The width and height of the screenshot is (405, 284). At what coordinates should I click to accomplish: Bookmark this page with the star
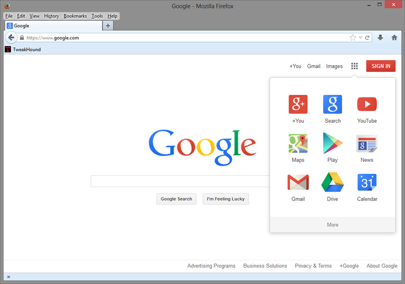pos(352,38)
